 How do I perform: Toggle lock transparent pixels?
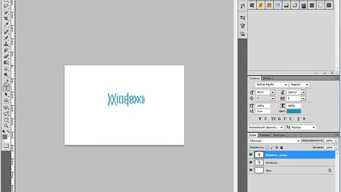pyautogui.click(x=267, y=147)
